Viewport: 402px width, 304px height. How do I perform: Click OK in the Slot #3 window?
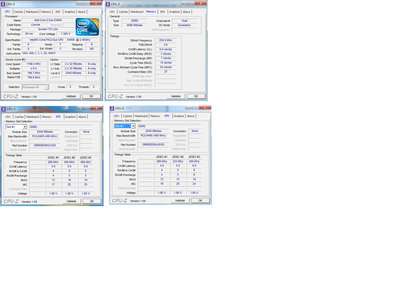click(x=200, y=200)
